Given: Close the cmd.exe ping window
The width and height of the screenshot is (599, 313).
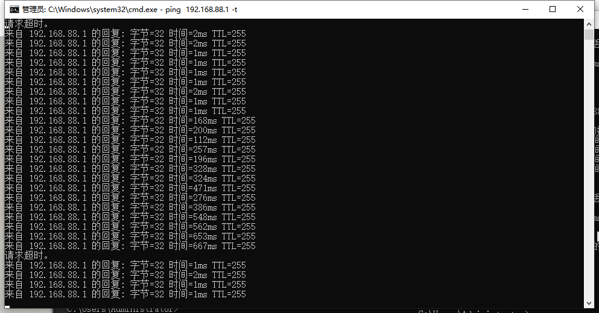Looking at the screenshot, I should [x=580, y=9].
